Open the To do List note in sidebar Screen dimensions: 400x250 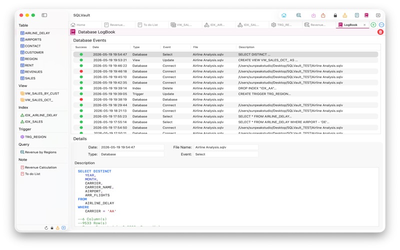(30, 173)
